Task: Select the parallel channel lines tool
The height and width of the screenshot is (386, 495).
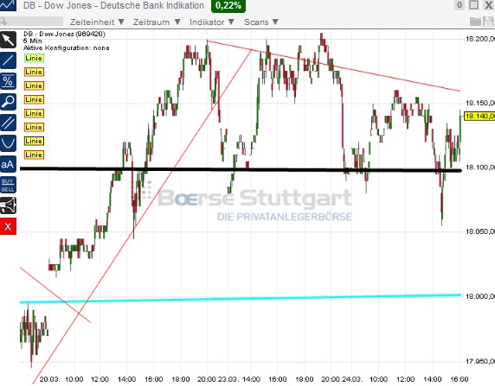Action: pyautogui.click(x=8, y=123)
